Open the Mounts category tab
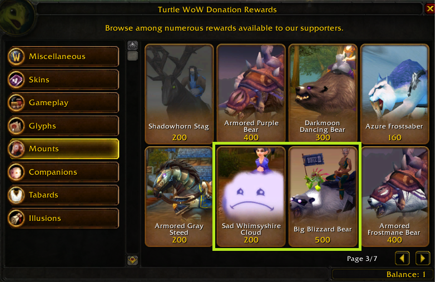The width and height of the screenshot is (436, 282). point(65,149)
